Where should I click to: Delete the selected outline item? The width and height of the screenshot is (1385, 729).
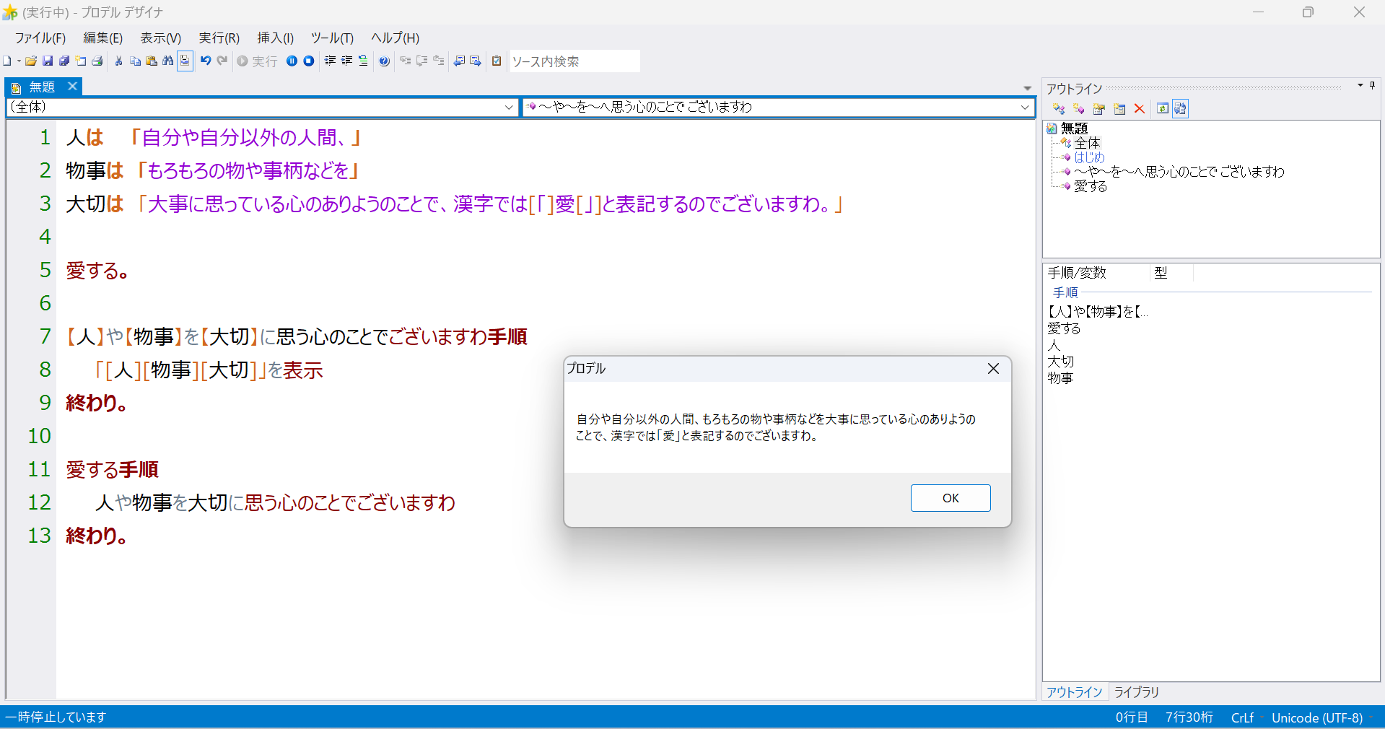(x=1140, y=108)
